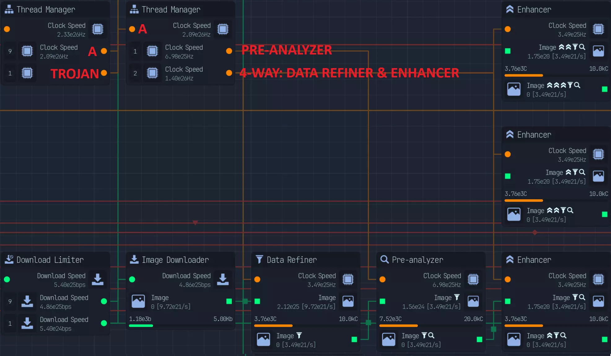Select the Pre-analyzer orange clock speed input port
Screen dimensions: 611x356
(382, 279)
